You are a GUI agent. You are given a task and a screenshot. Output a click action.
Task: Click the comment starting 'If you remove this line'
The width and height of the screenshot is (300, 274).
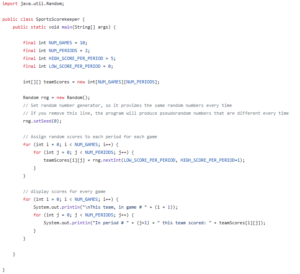(x=156, y=114)
